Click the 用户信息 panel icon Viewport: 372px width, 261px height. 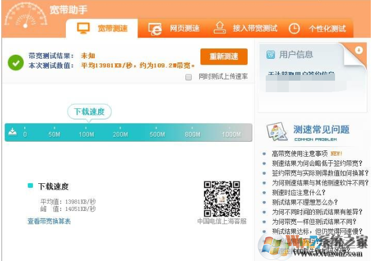[271, 55]
